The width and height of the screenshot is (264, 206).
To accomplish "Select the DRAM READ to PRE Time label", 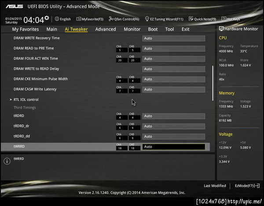I will click(34, 48).
